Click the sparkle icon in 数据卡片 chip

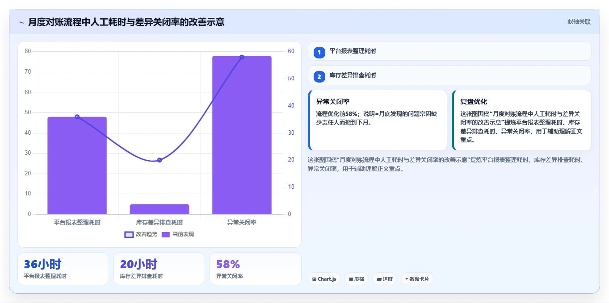pos(407,279)
